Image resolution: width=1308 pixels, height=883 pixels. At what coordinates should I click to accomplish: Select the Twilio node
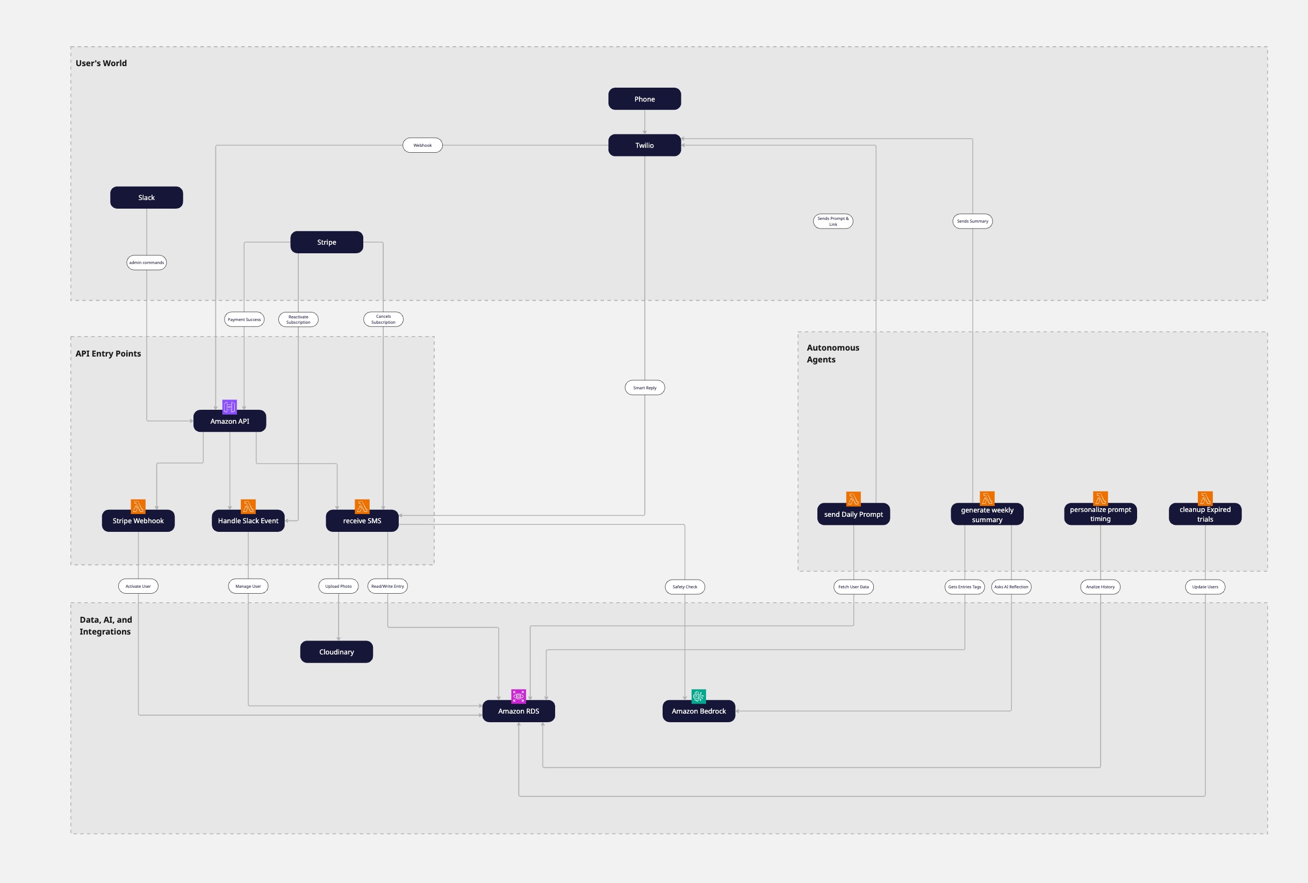pyautogui.click(x=644, y=145)
